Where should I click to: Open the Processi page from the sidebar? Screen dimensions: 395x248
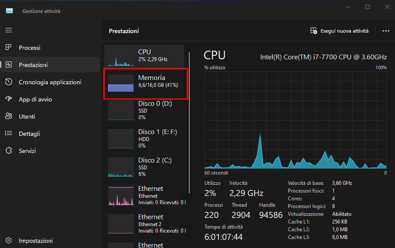[x=50, y=48]
